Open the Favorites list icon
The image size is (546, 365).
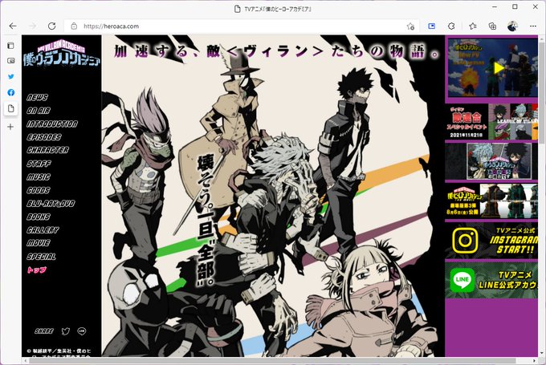(x=472, y=26)
